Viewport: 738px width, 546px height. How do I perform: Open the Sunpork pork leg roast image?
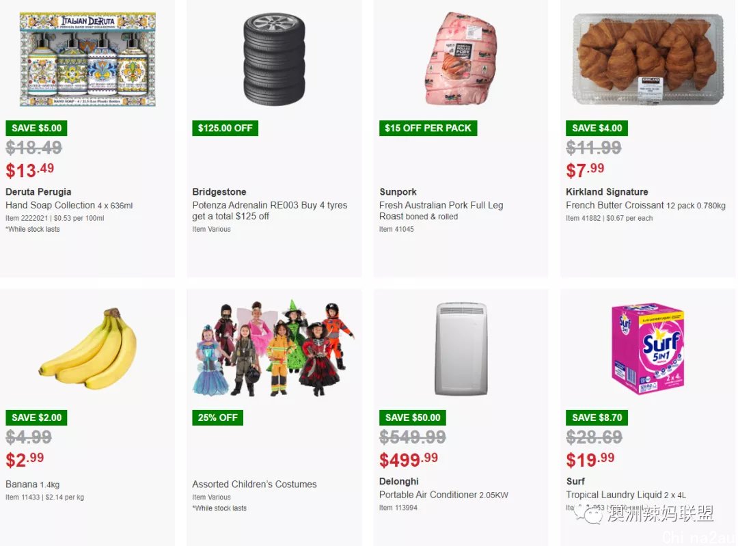(x=461, y=59)
